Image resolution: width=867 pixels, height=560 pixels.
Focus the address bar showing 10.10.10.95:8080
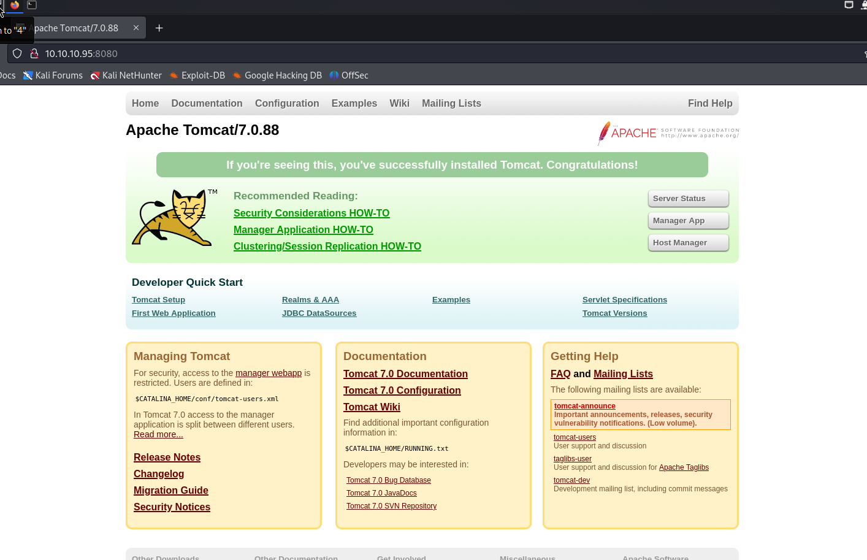(x=368, y=53)
